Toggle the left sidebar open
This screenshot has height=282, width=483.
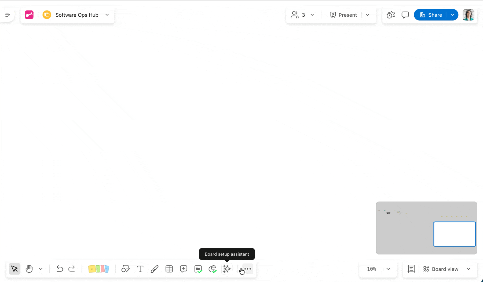[8, 15]
